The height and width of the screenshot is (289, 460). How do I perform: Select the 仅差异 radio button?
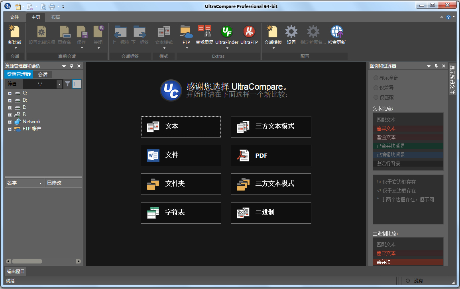(376, 88)
